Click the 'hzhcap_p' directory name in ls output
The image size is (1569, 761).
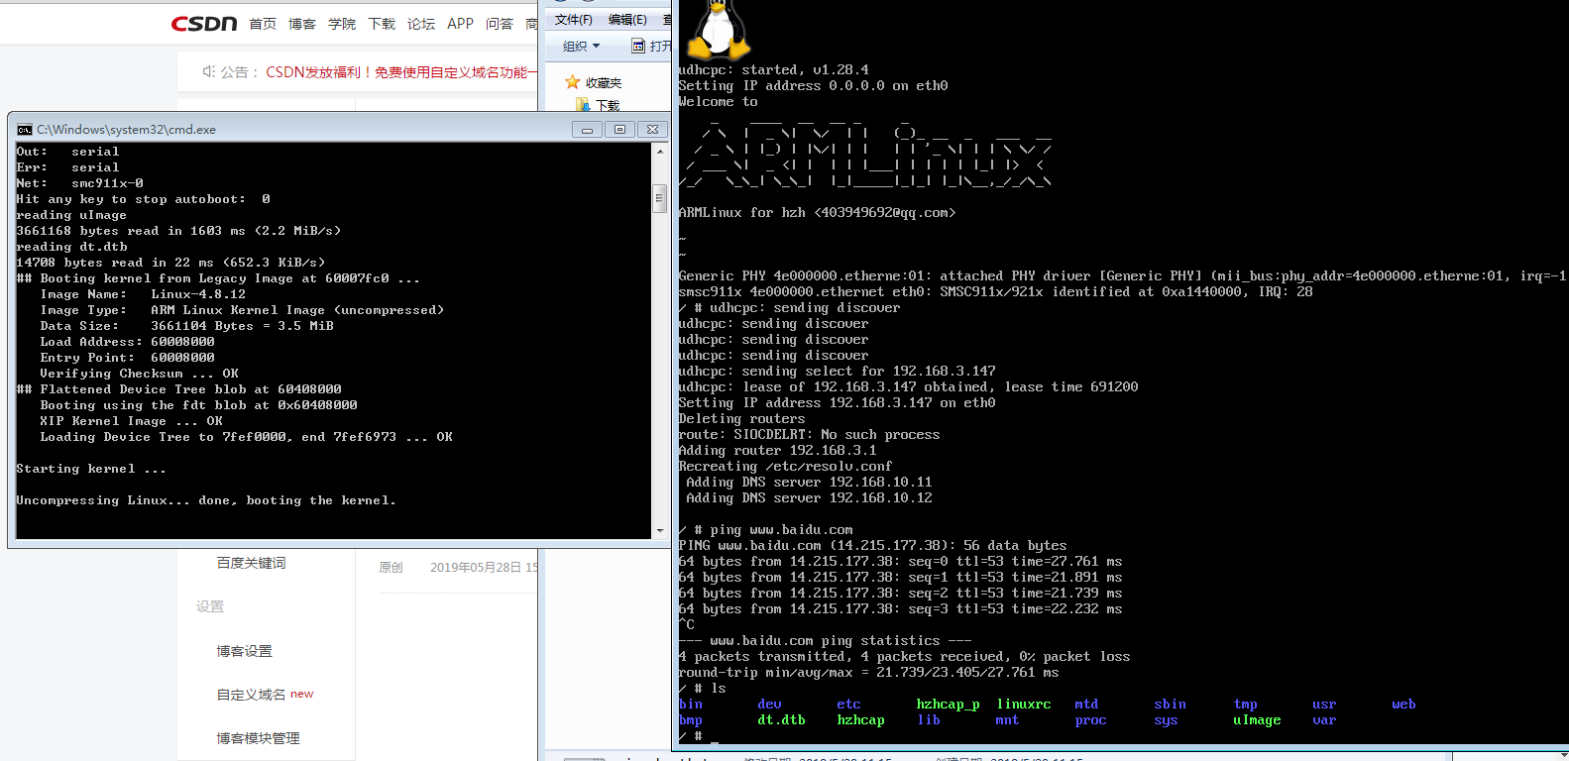(x=948, y=705)
